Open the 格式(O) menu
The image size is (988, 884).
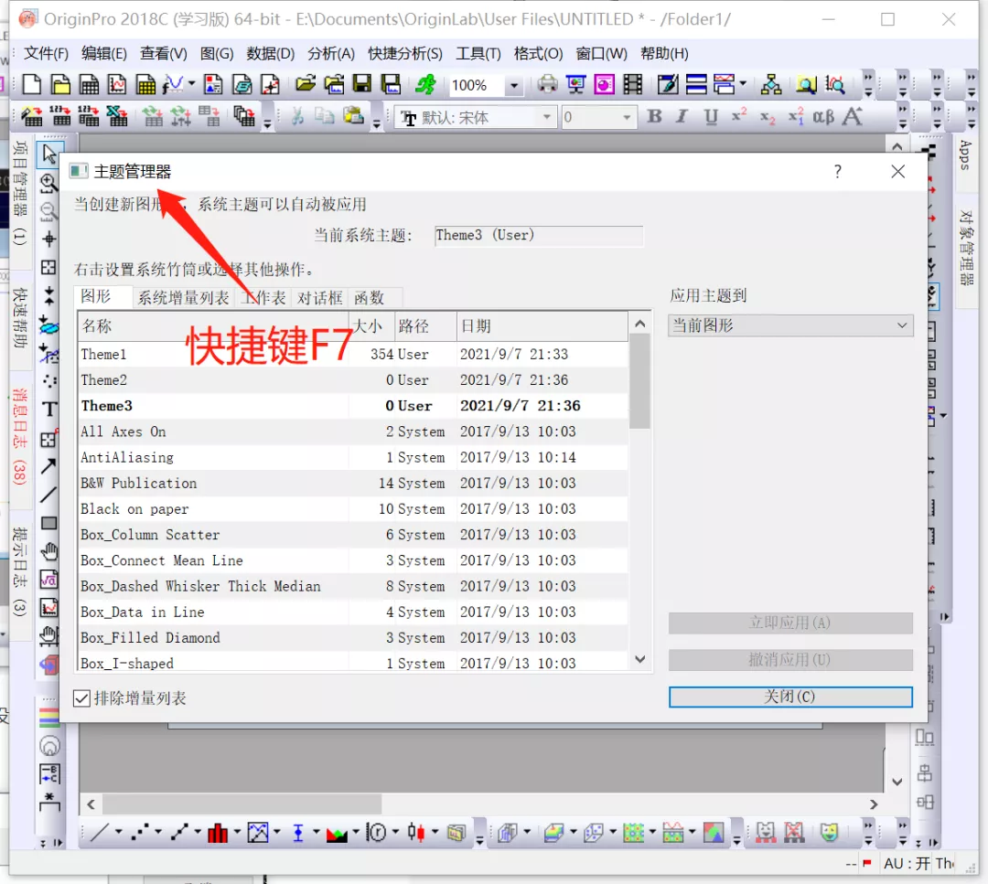[x=538, y=54]
